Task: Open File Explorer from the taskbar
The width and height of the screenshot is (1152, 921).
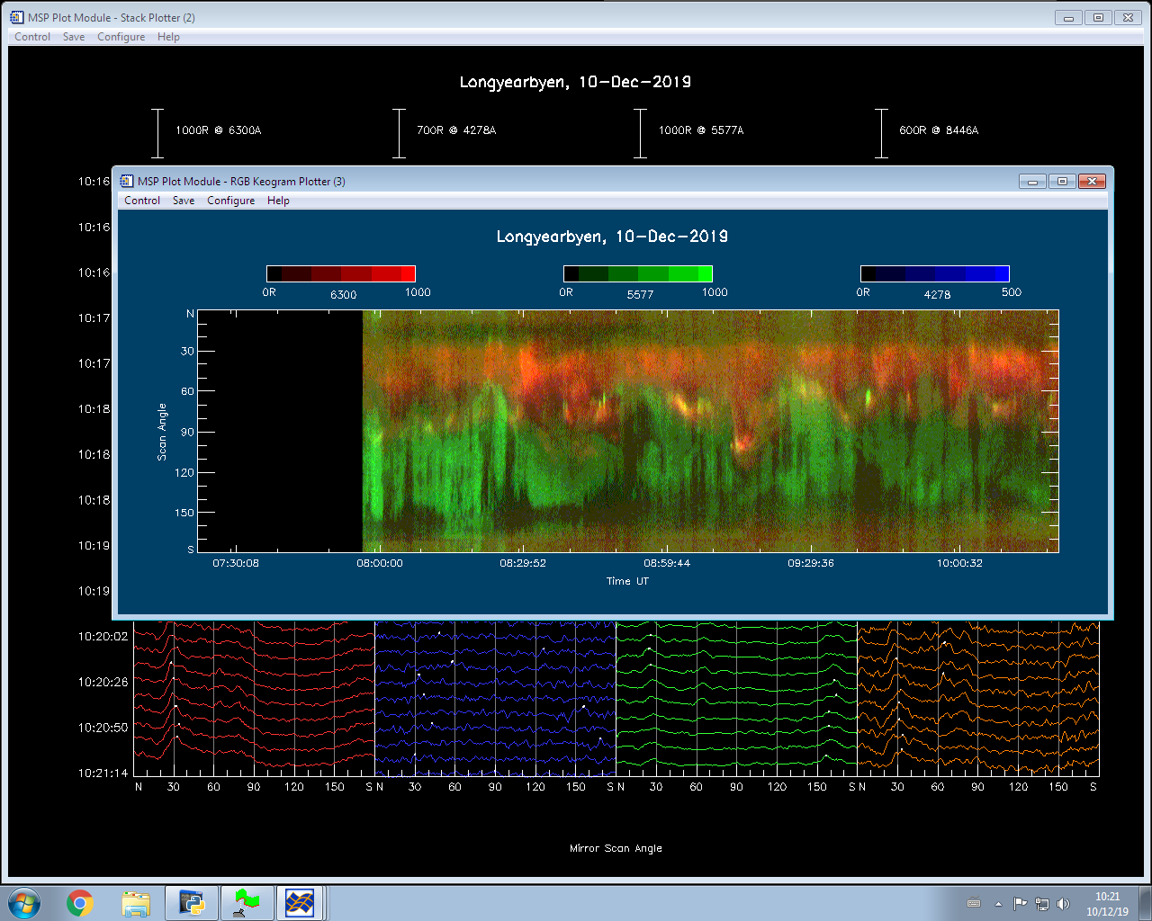Action: 136,903
